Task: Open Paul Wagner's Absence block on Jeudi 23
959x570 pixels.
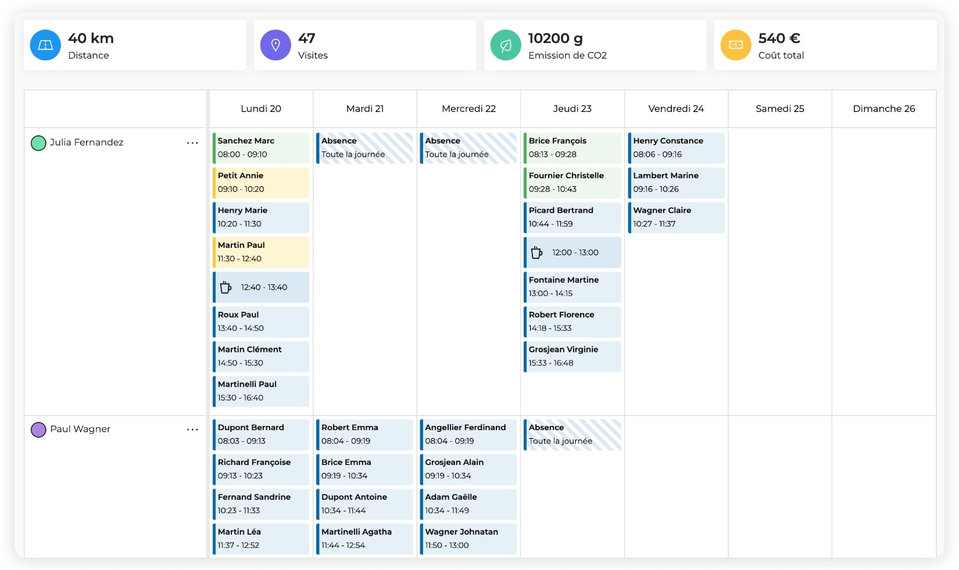Action: [x=572, y=435]
